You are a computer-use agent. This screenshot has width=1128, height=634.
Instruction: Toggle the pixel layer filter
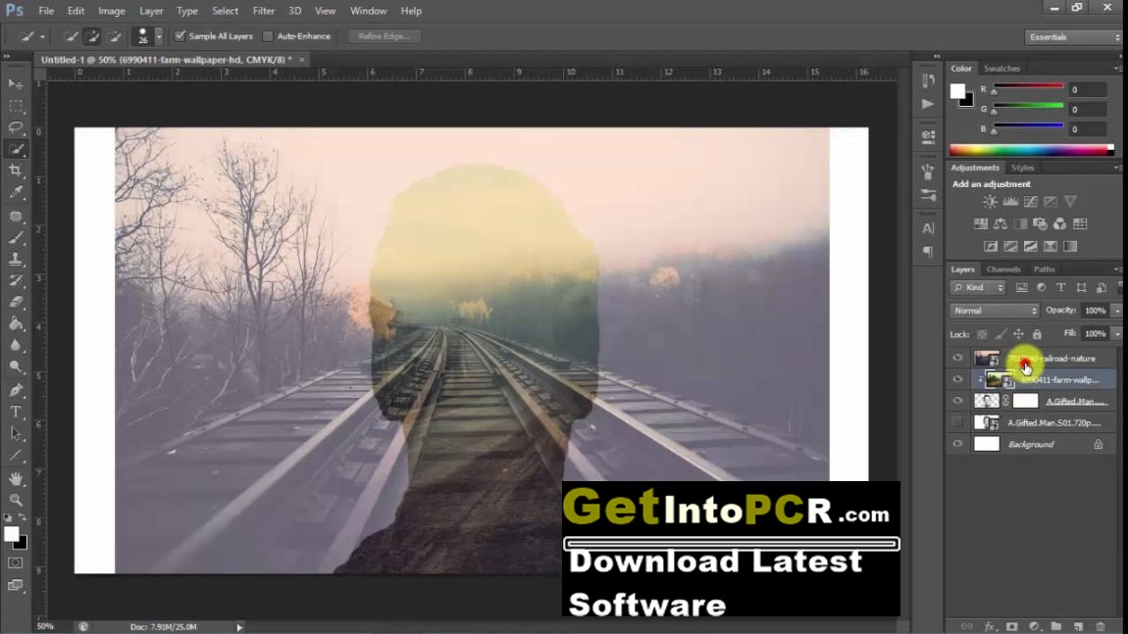1021,287
